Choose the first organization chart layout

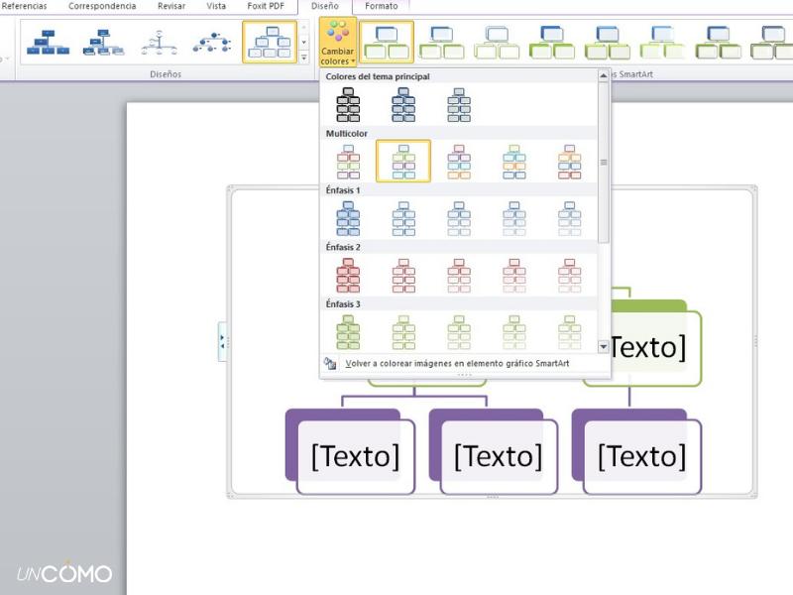[x=48, y=43]
